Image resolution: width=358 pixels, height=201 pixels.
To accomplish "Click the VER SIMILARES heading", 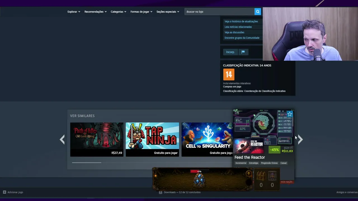I will tap(82, 116).
